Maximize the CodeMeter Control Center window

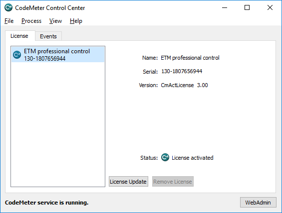(x=247, y=7)
